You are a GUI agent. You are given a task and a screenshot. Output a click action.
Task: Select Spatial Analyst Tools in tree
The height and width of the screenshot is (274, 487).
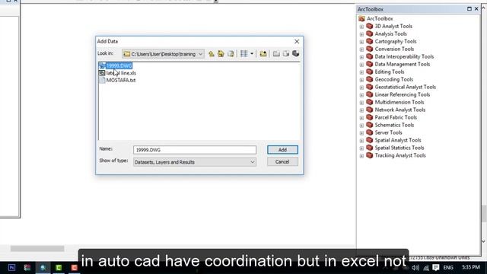[x=398, y=140]
